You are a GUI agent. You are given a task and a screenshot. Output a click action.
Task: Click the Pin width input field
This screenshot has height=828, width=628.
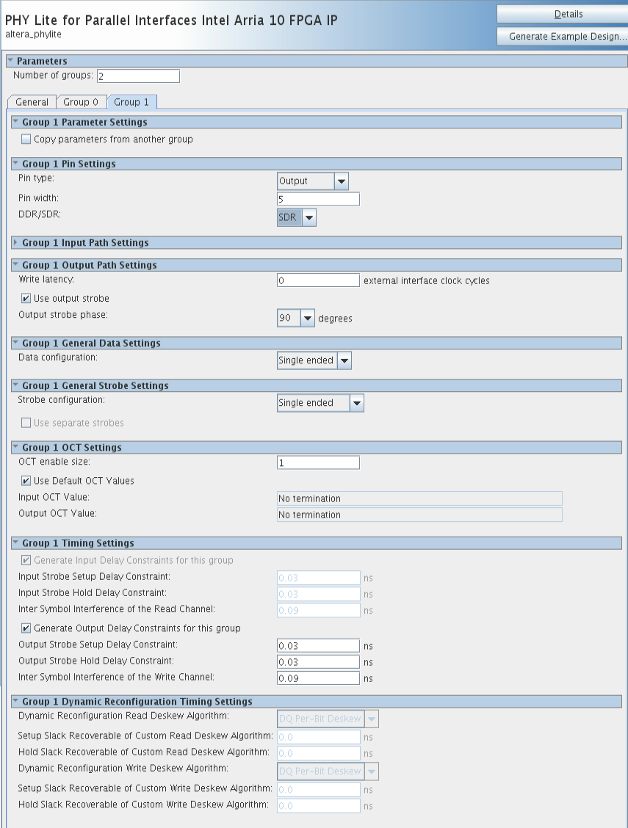(318, 199)
